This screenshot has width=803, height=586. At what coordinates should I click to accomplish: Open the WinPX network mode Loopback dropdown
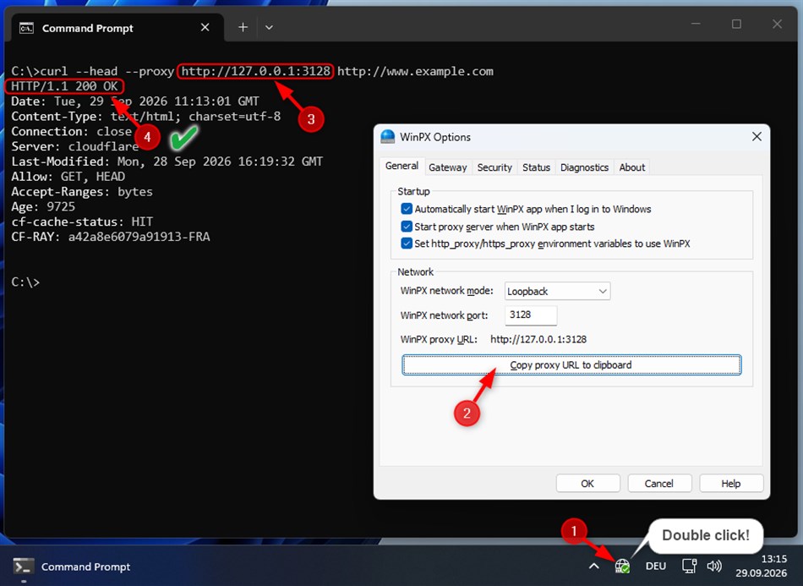(557, 291)
